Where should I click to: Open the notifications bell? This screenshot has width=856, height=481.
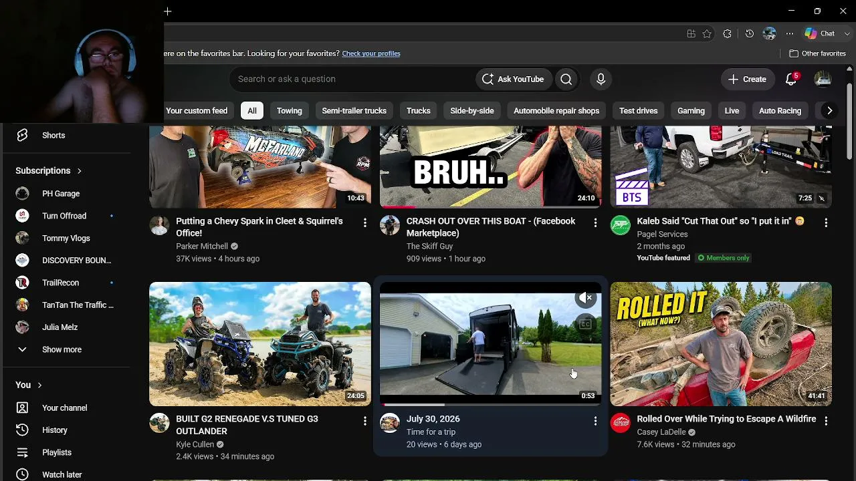click(x=791, y=79)
